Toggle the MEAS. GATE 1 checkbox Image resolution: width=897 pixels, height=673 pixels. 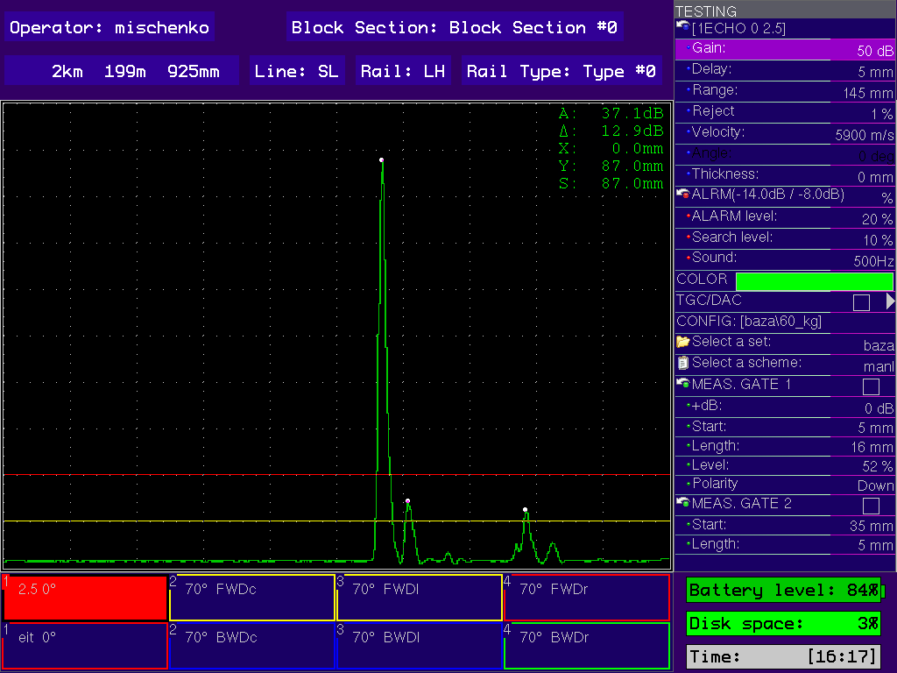871,386
